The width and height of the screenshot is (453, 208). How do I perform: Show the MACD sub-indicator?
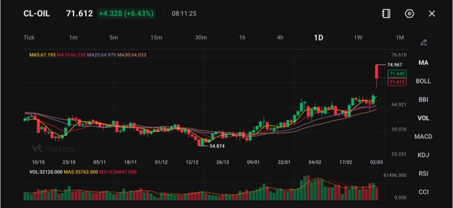point(423,137)
